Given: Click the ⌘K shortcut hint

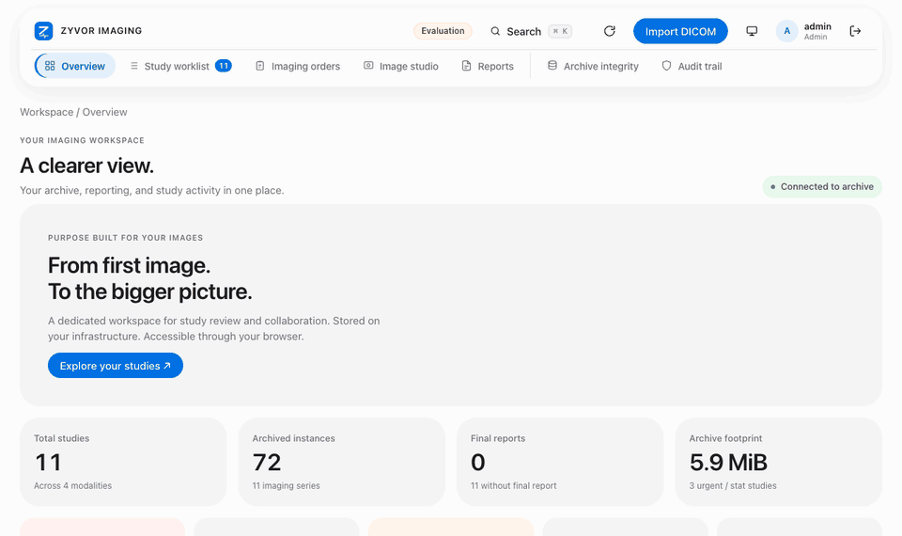Looking at the screenshot, I should click(x=560, y=31).
